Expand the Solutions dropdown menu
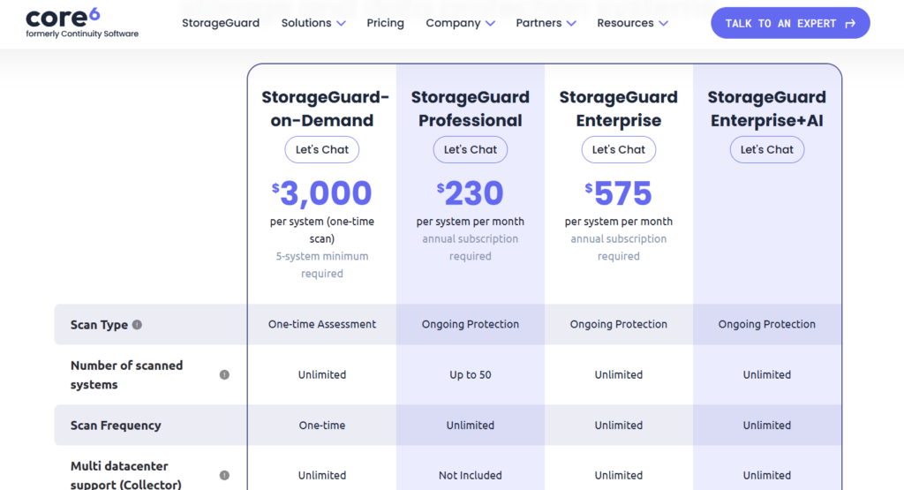 click(313, 23)
